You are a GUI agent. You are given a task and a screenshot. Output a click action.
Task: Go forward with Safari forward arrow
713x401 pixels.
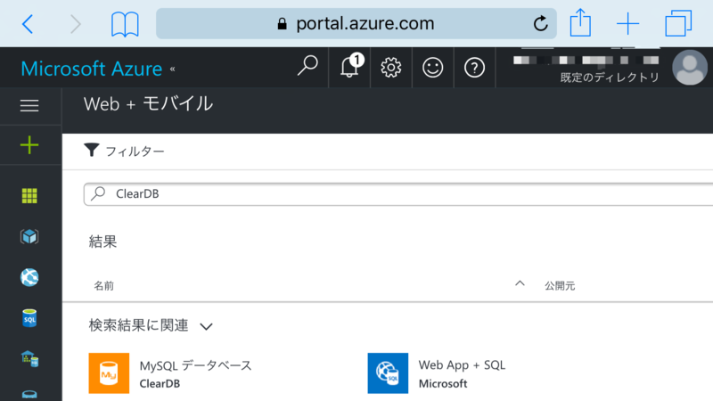coord(76,24)
